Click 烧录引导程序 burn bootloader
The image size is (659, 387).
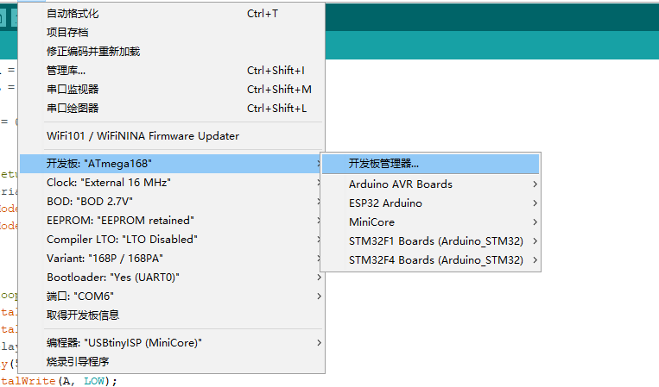[78, 362]
